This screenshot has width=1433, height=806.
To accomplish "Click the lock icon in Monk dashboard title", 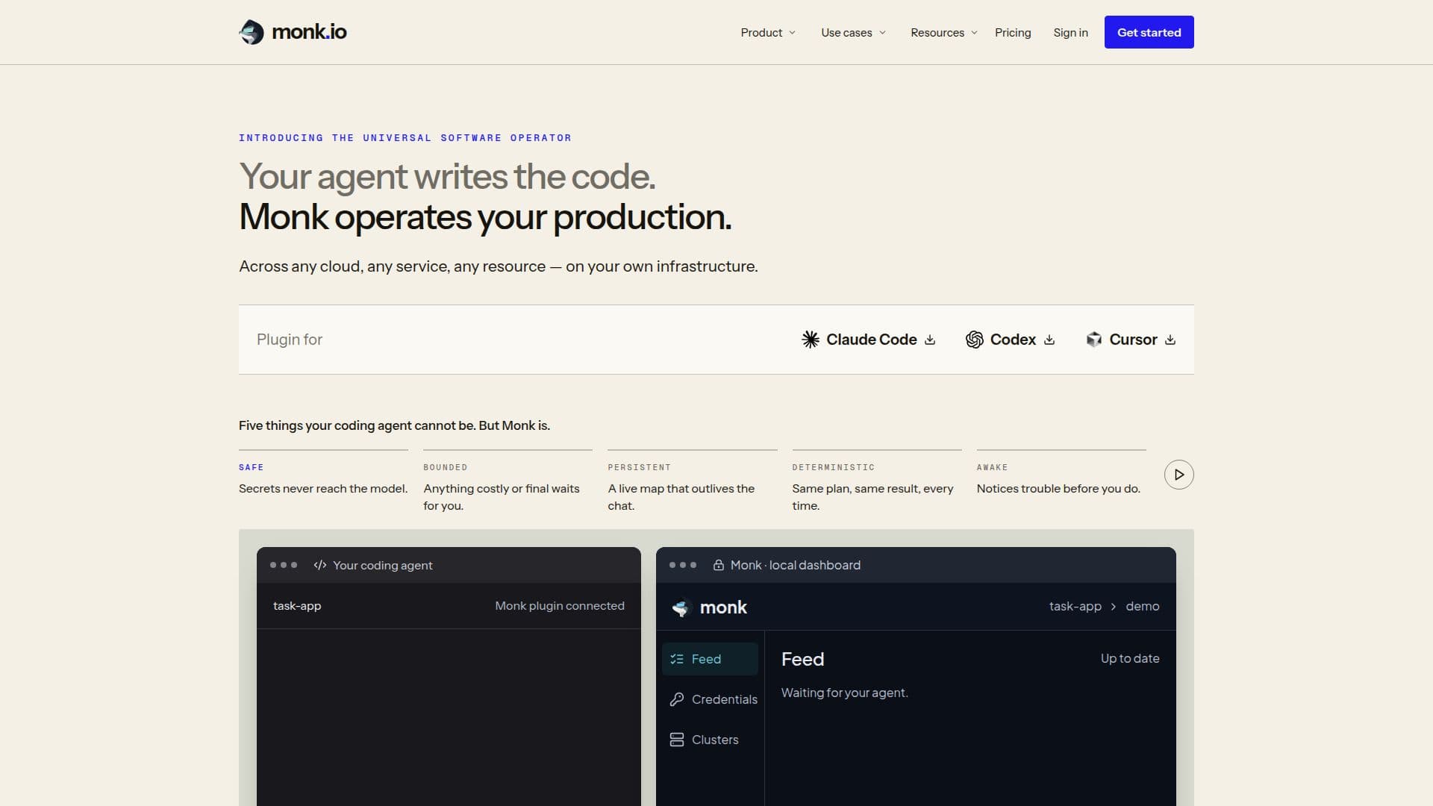I will coord(718,565).
